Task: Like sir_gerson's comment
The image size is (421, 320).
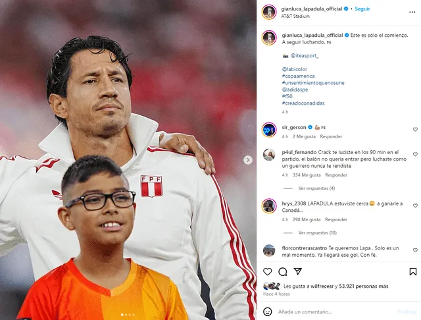Action: coord(415,130)
